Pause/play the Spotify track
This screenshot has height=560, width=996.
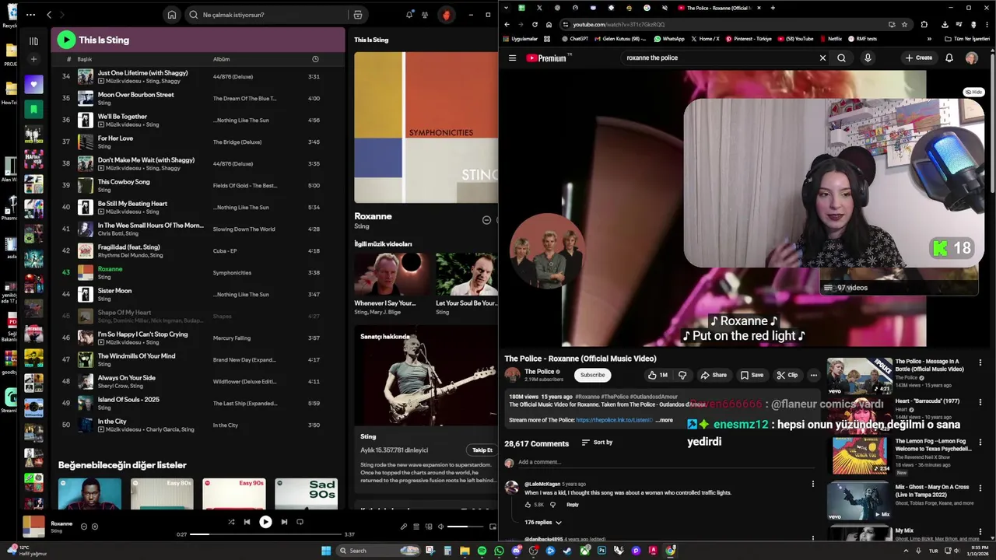coord(265,522)
